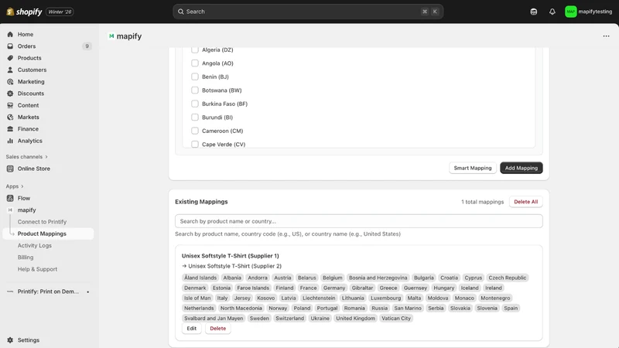
Task: Click Unisex Softstyle T-Shirt (Supplier 1) title
Action: (230, 256)
